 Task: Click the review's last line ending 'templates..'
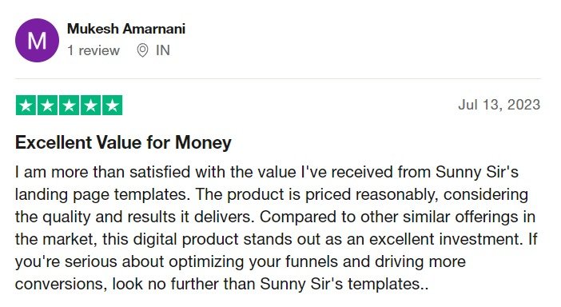tap(222, 284)
